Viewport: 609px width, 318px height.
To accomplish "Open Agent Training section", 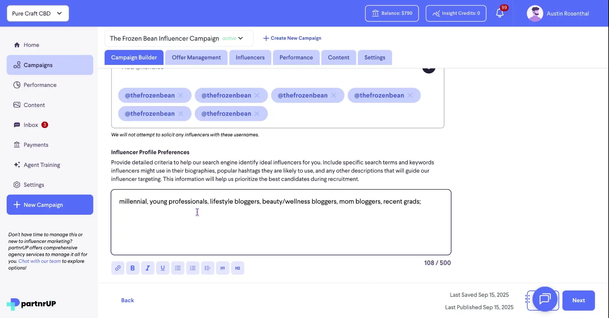I will pos(42,165).
